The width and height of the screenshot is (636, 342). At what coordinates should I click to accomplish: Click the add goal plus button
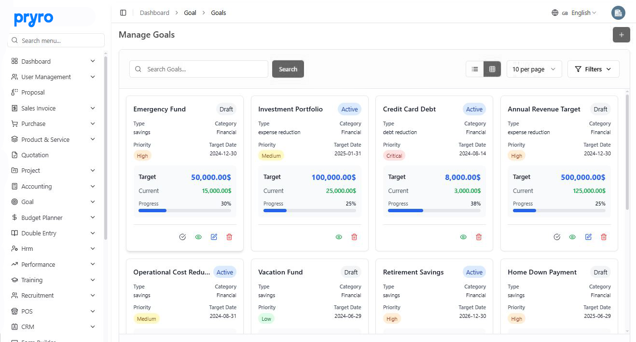621,35
